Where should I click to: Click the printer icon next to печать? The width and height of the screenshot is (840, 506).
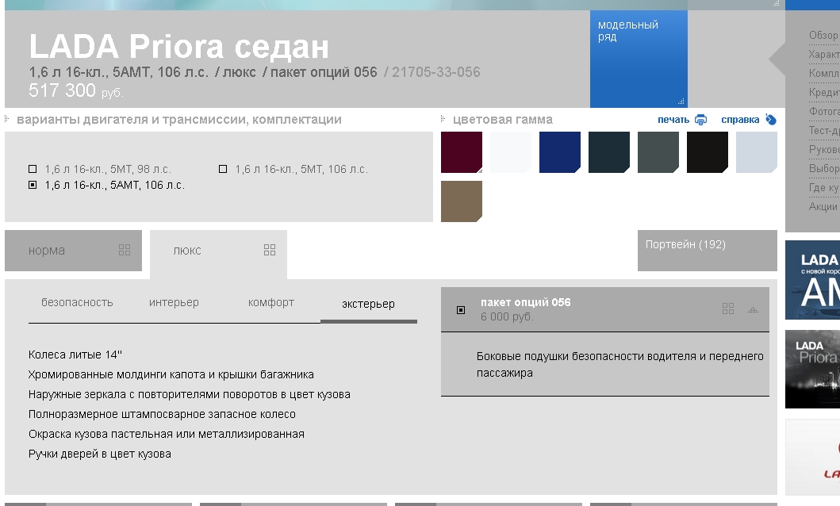click(700, 120)
